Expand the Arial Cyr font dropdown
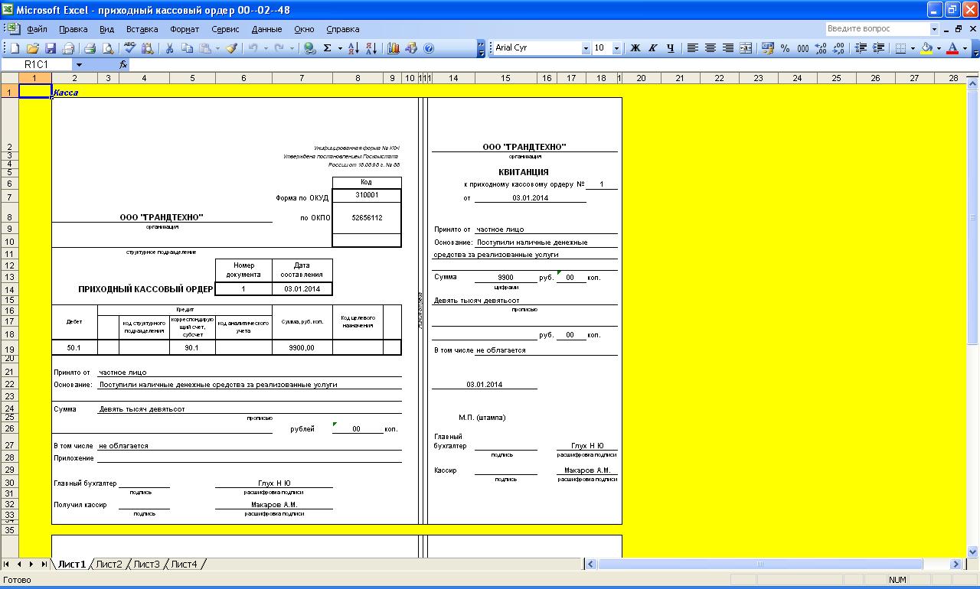980x589 pixels. 586,48
